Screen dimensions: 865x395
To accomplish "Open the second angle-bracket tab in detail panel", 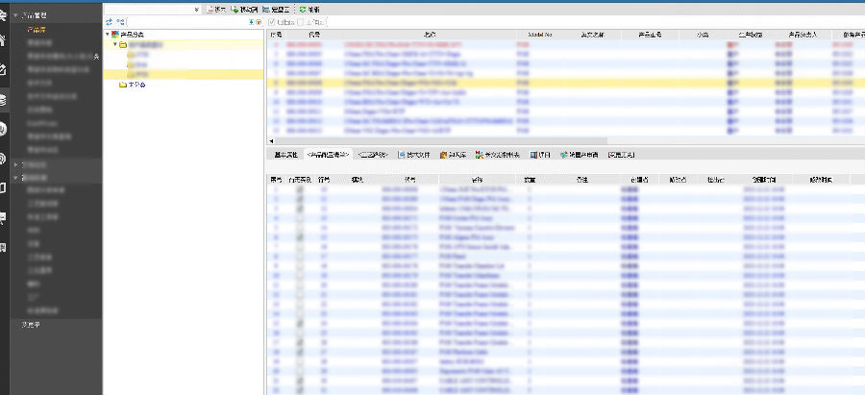I will point(374,155).
